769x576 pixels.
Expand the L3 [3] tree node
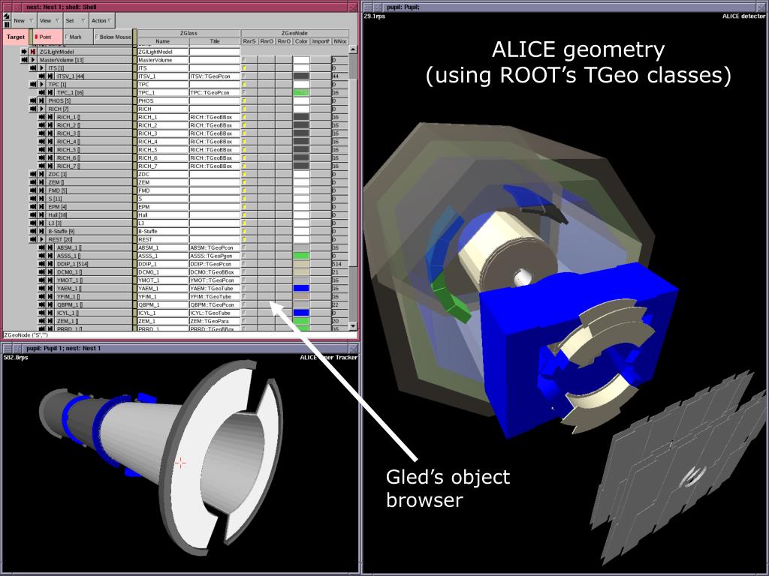click(x=42, y=223)
